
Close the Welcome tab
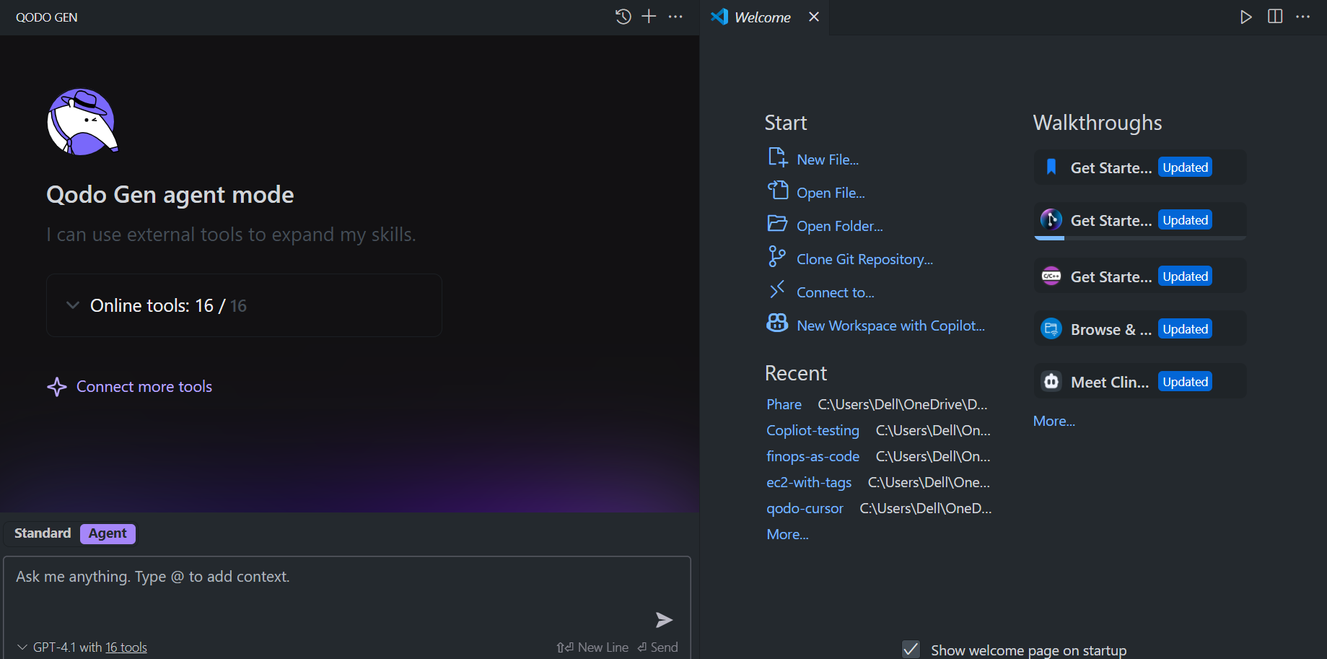click(814, 17)
